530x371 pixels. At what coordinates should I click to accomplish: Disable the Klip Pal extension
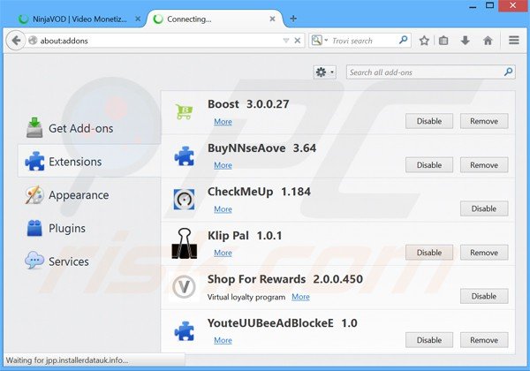click(x=429, y=253)
